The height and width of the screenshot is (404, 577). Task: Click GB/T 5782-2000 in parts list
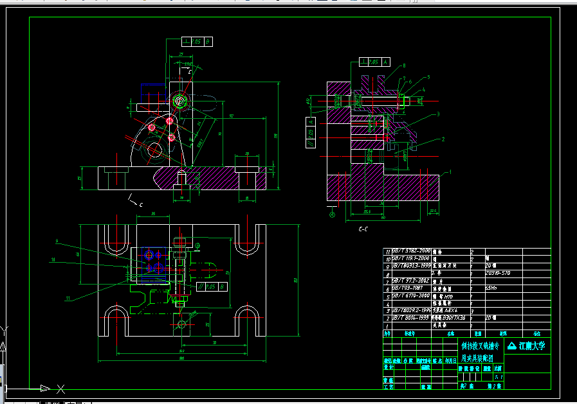click(x=411, y=251)
